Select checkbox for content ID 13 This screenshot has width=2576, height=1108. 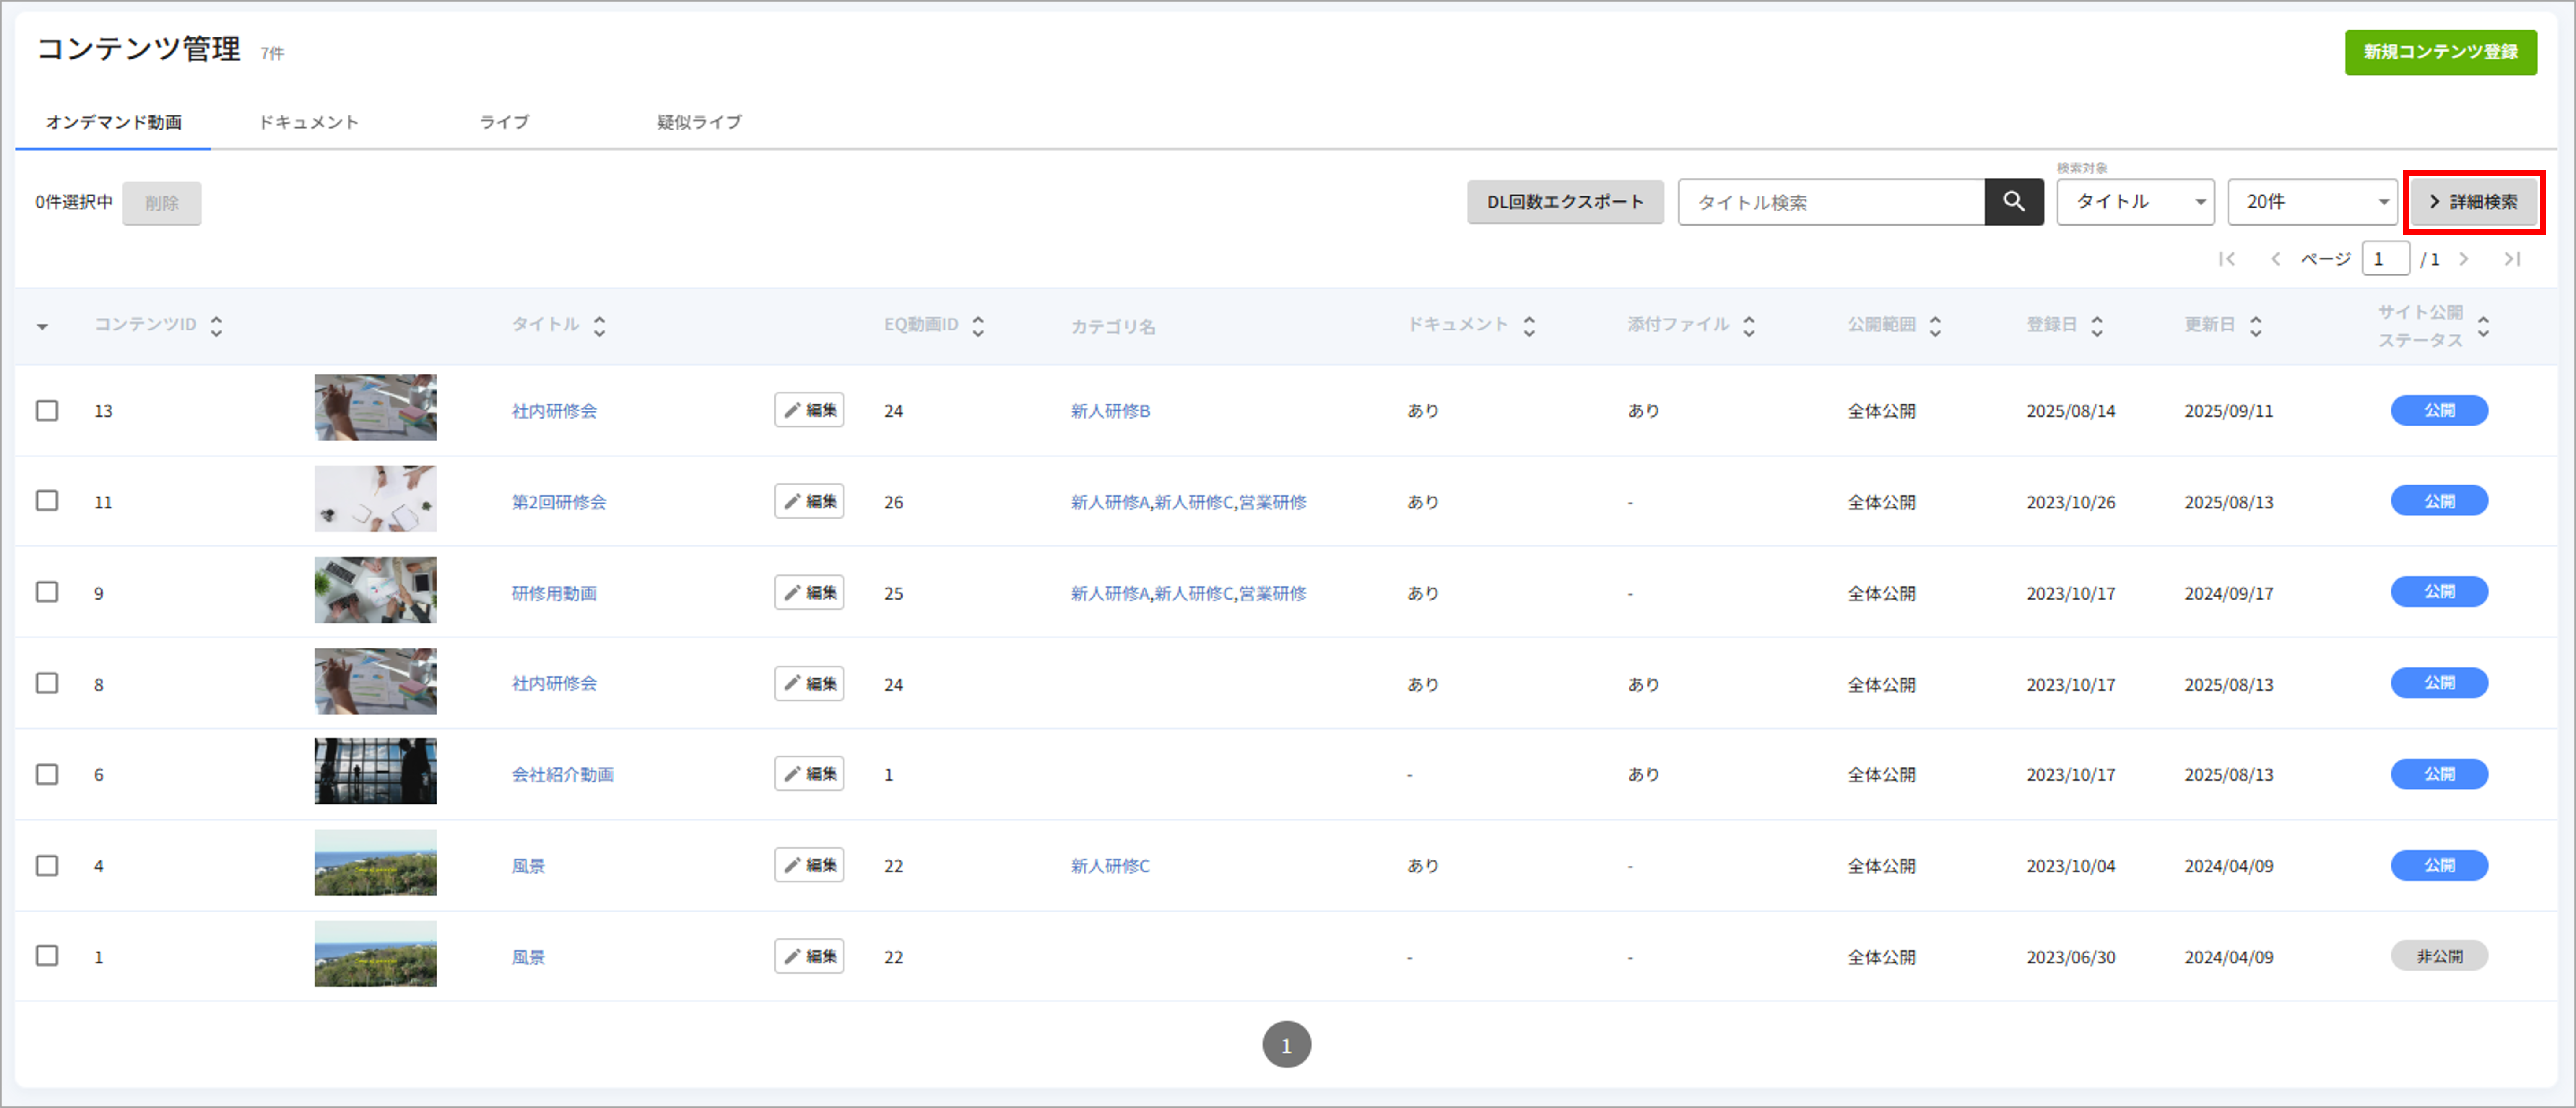coord(47,410)
